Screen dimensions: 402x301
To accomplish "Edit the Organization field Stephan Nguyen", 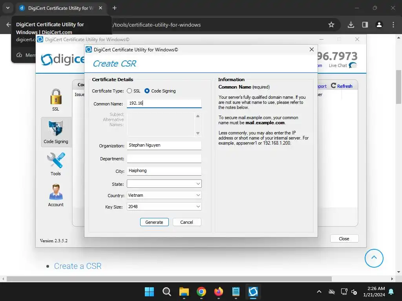I will [x=164, y=145].
